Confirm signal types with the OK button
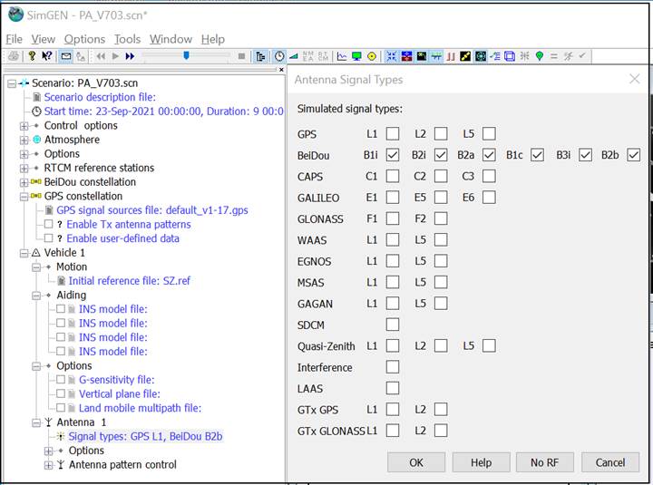The width and height of the screenshot is (653, 485). 416,462
